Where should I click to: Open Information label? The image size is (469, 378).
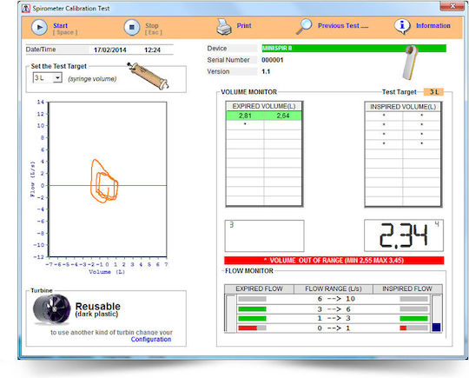pos(433,26)
